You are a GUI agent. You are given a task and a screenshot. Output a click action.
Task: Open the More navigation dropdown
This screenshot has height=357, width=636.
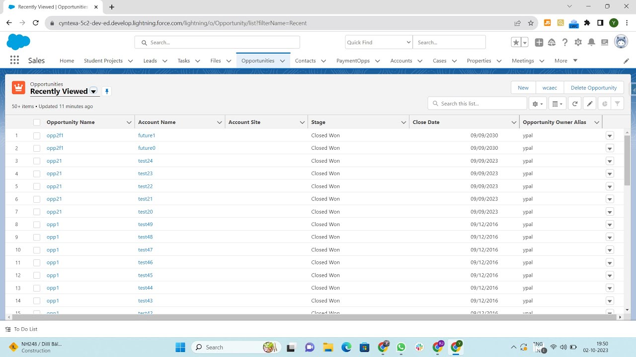click(566, 60)
